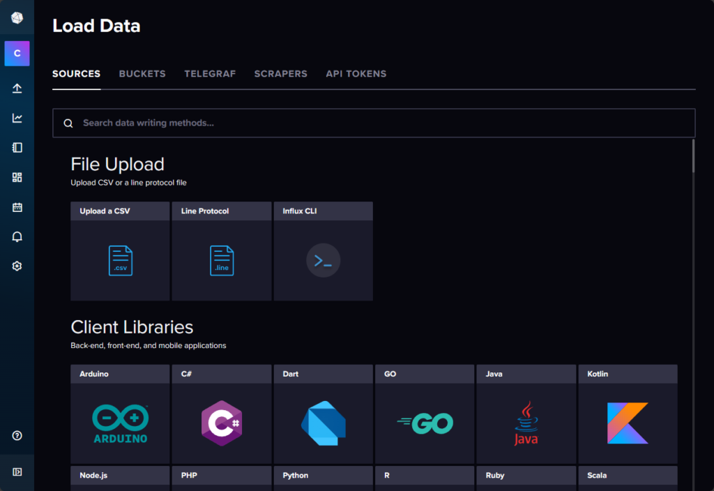The width and height of the screenshot is (714, 491).
Task: Open the Settings gear icon
Action: tap(17, 266)
